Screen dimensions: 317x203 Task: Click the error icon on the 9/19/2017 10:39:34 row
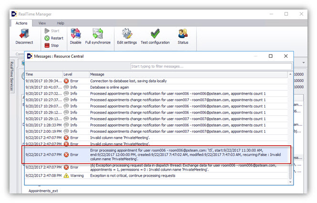pos(66,81)
